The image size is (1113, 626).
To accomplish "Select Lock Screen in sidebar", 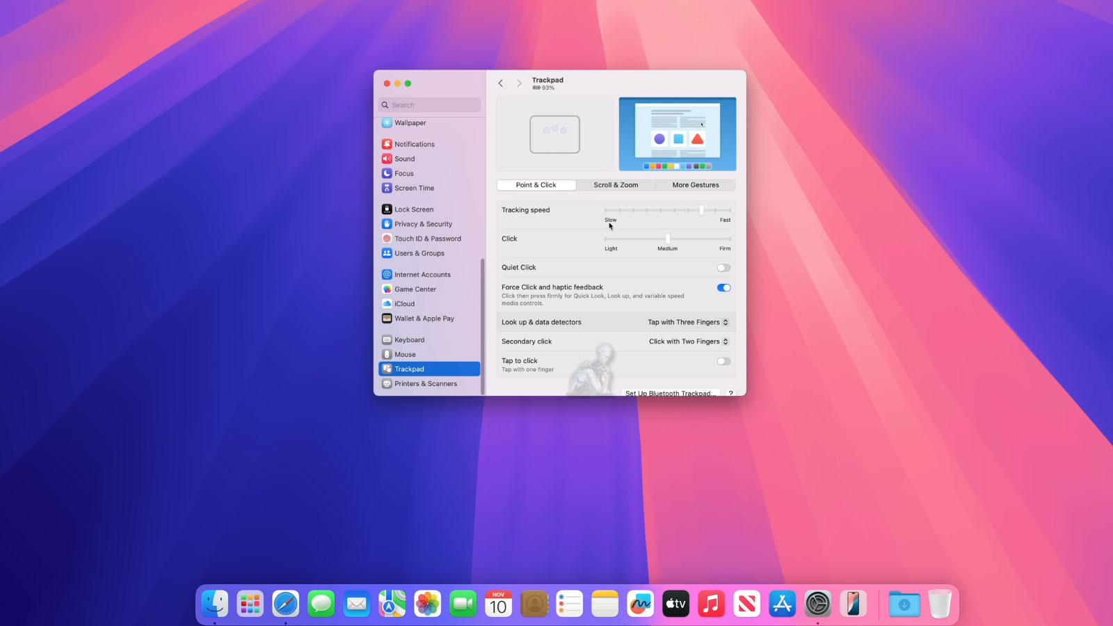I will (429, 209).
